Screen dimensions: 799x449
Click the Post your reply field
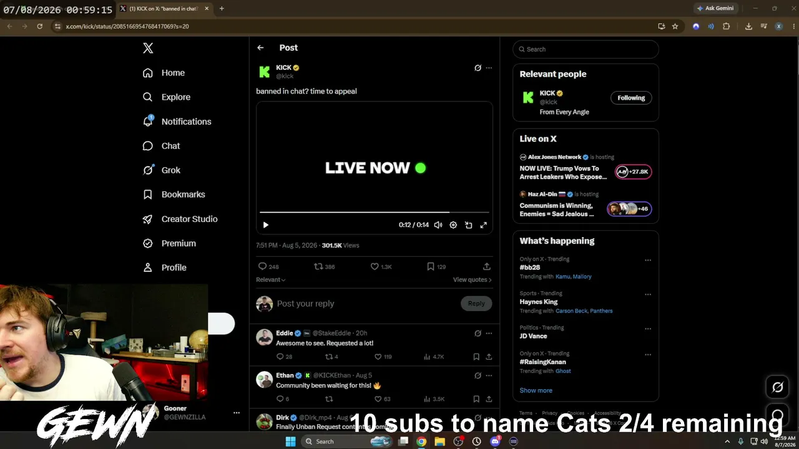(x=365, y=304)
